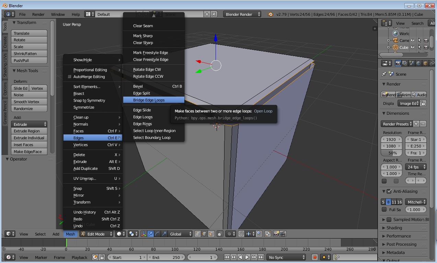This screenshot has width=437, height=263.
Task: Click Bisect in the Mesh menu
Action: [x=93, y=94]
